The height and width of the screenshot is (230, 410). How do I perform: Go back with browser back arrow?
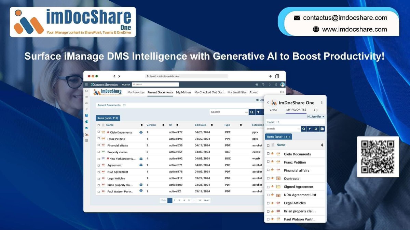tap(114, 76)
